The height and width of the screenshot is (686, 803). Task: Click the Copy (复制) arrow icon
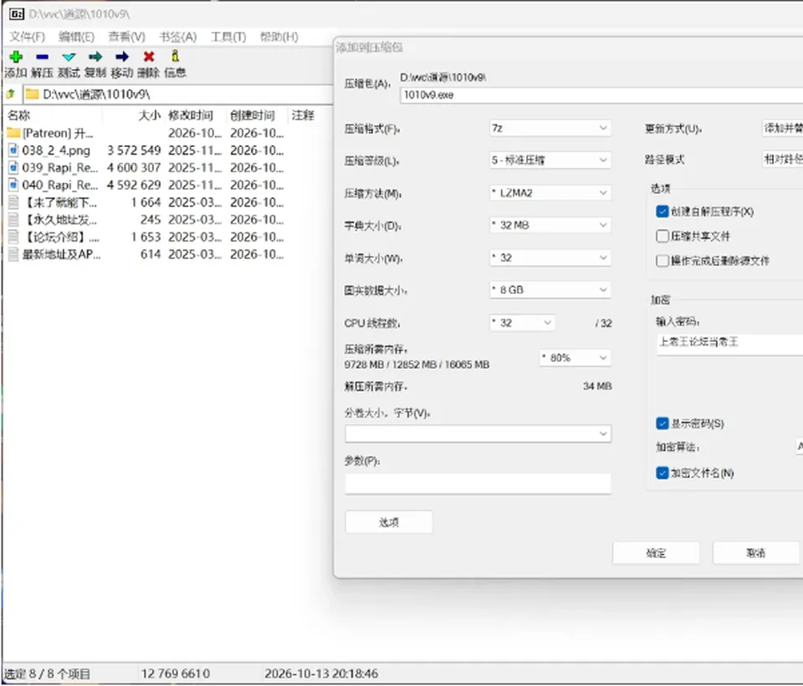(x=95, y=56)
